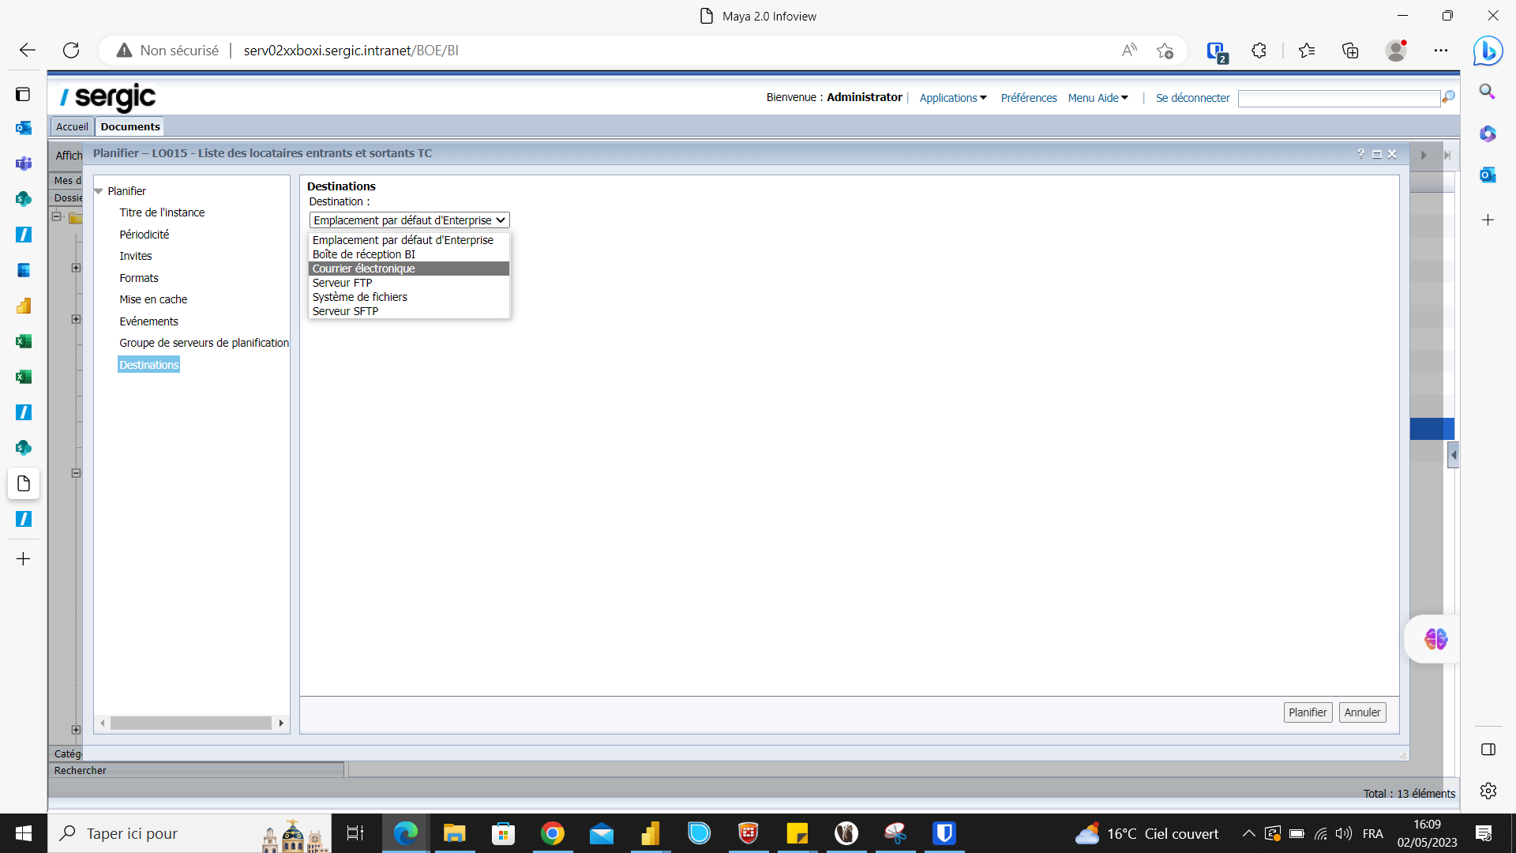
Task: Switch to the Accueil tab
Action: pyautogui.click(x=72, y=126)
